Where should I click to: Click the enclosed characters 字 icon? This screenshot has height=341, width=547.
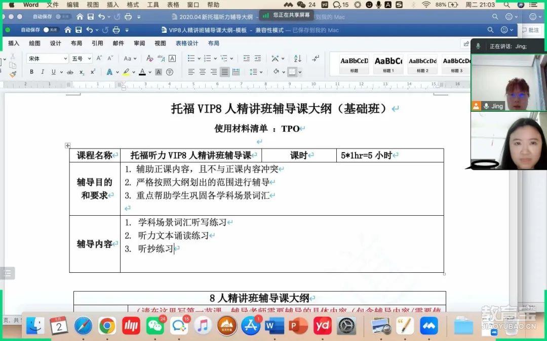[x=170, y=72]
